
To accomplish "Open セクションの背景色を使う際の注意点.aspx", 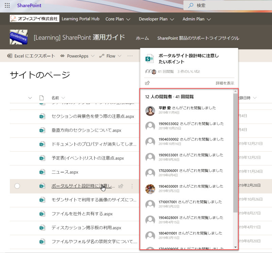I will (x=93, y=116).
